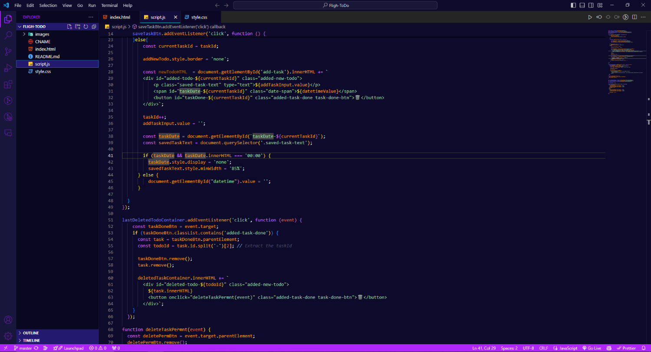Open Copilot status icon in status bar
The image size is (651, 352).
[x=609, y=348]
